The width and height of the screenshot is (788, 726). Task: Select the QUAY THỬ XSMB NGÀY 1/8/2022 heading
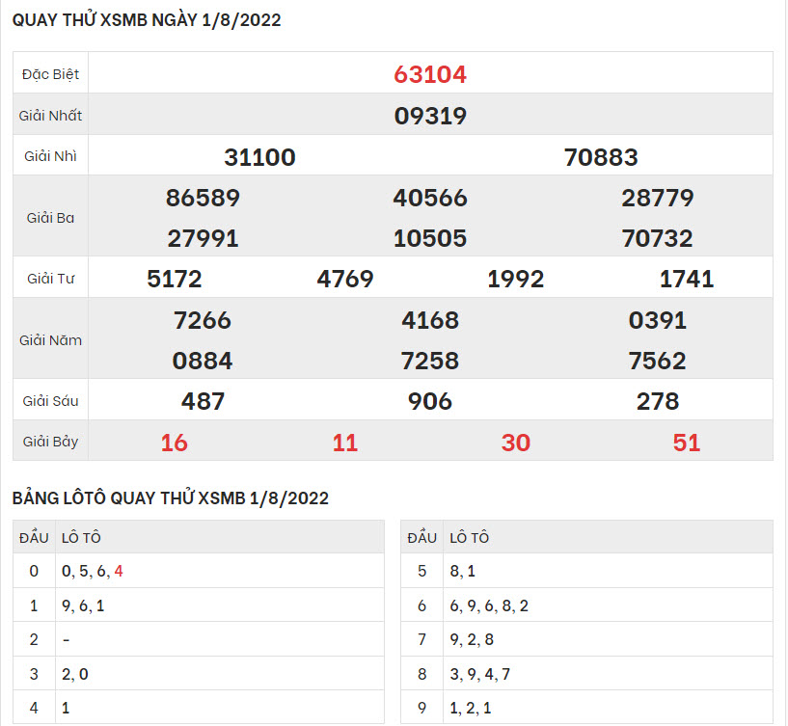click(147, 20)
